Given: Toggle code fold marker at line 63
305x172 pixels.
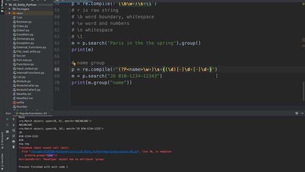Looking at the screenshot, I should tap(70, 36).
